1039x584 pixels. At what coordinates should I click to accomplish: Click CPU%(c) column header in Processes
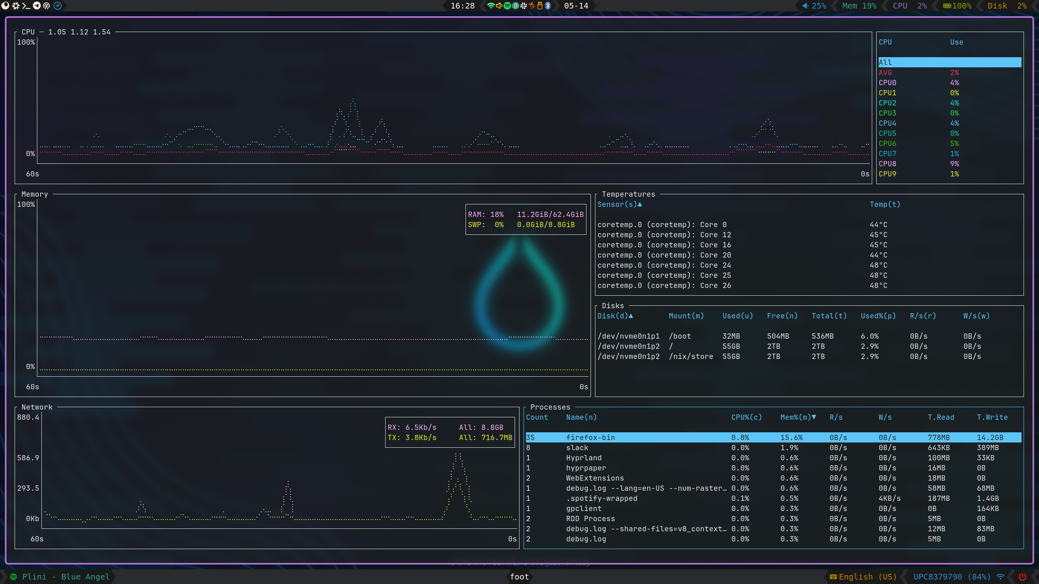pyautogui.click(x=746, y=417)
